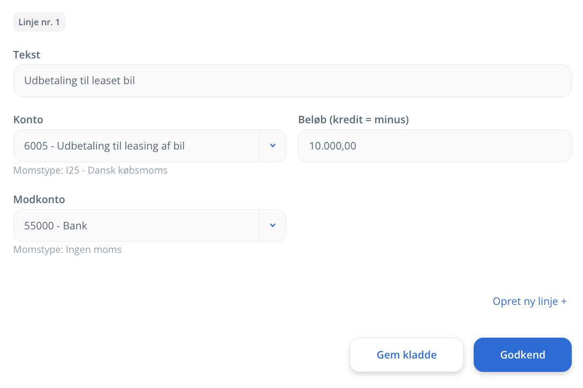
Task: Click the Tekst field label
Action: pyautogui.click(x=26, y=55)
